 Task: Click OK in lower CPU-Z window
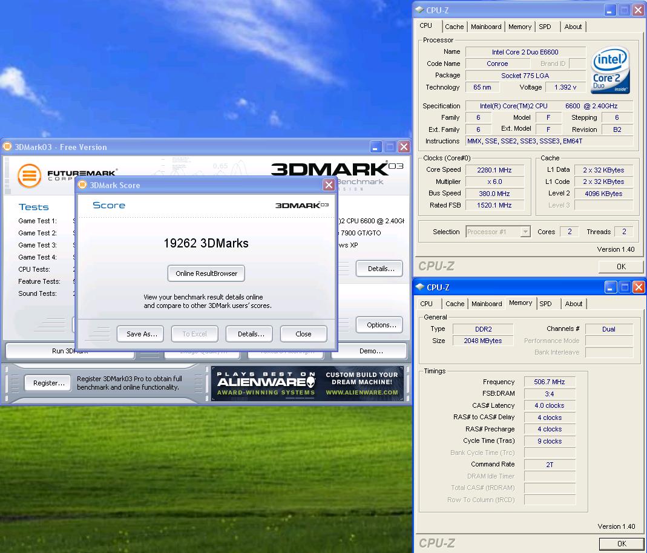point(622,543)
